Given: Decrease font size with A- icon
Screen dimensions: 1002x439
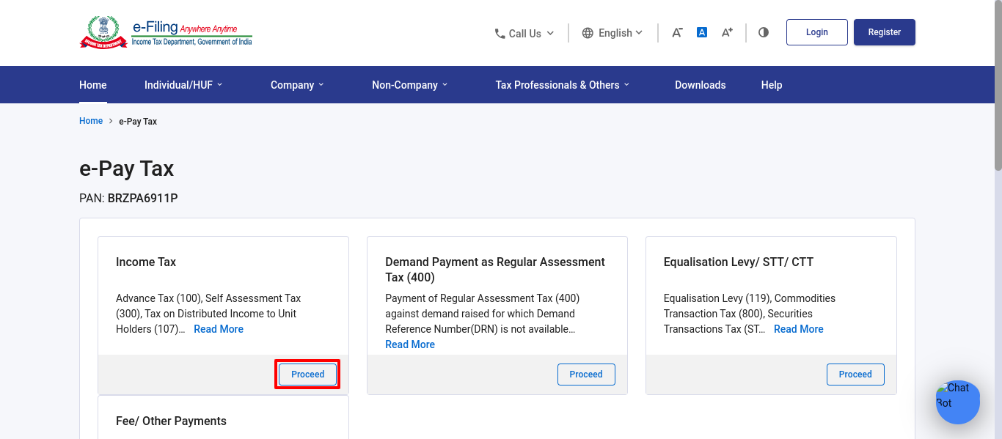Looking at the screenshot, I should tap(677, 32).
